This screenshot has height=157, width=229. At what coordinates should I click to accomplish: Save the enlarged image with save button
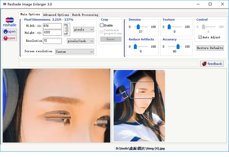10,38
